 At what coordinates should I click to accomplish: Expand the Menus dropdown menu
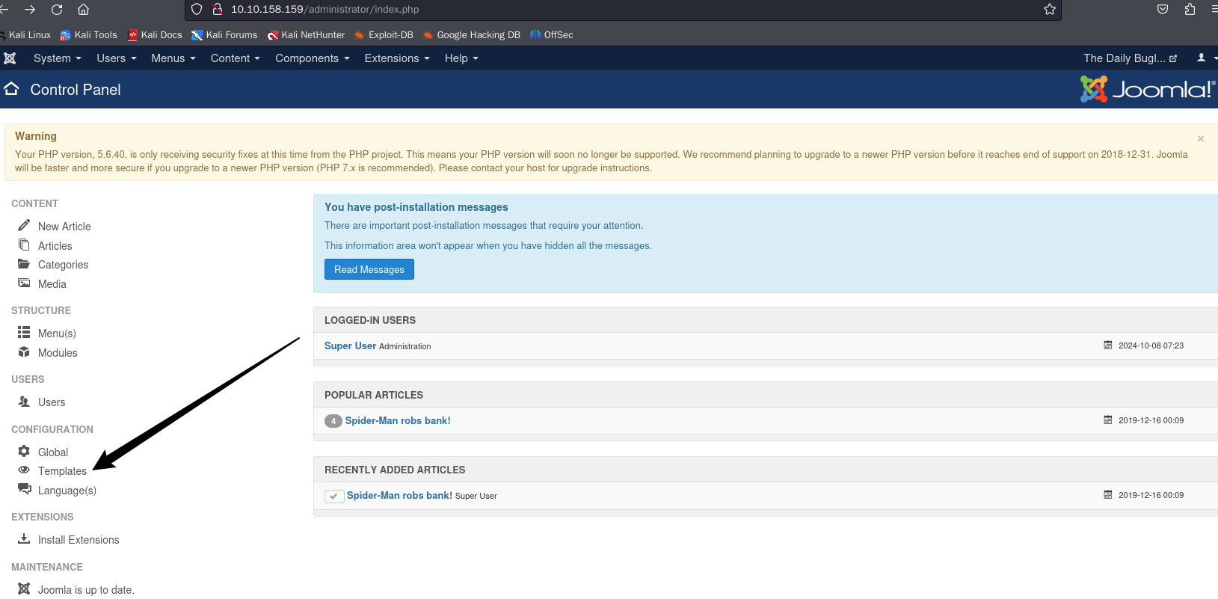pyautogui.click(x=173, y=58)
